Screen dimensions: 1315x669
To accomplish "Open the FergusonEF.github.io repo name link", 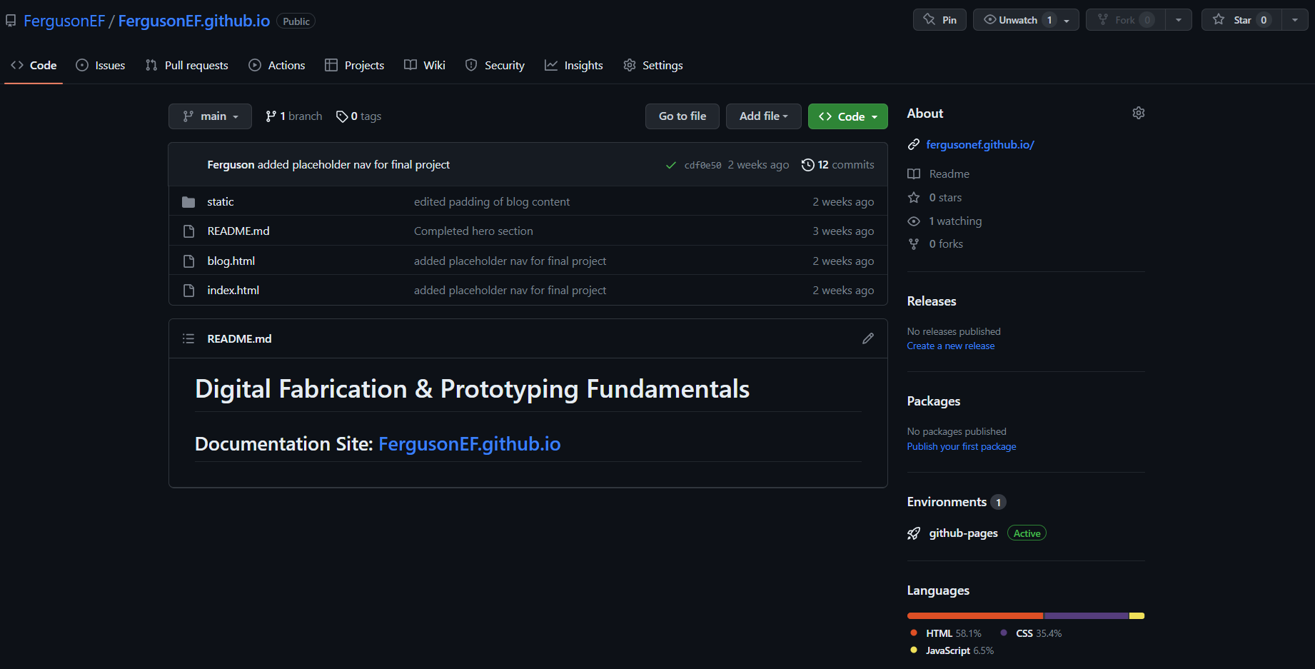I will (x=194, y=21).
